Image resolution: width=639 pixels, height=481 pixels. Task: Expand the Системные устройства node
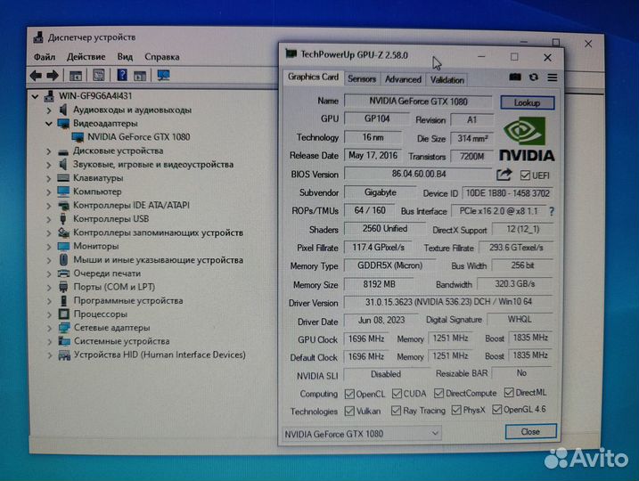tap(49, 341)
